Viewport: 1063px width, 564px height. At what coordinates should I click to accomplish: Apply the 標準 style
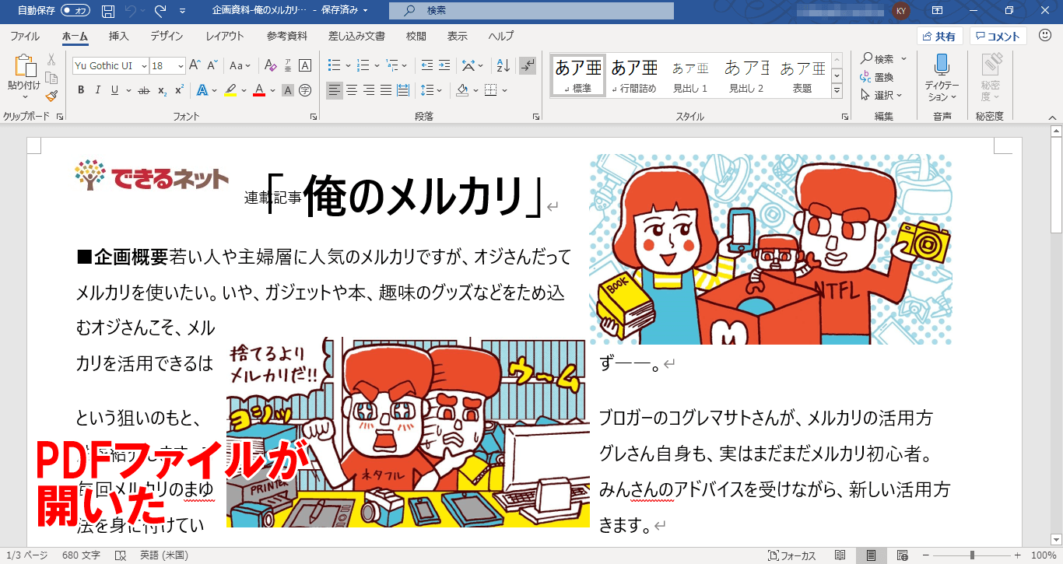pyautogui.click(x=577, y=75)
